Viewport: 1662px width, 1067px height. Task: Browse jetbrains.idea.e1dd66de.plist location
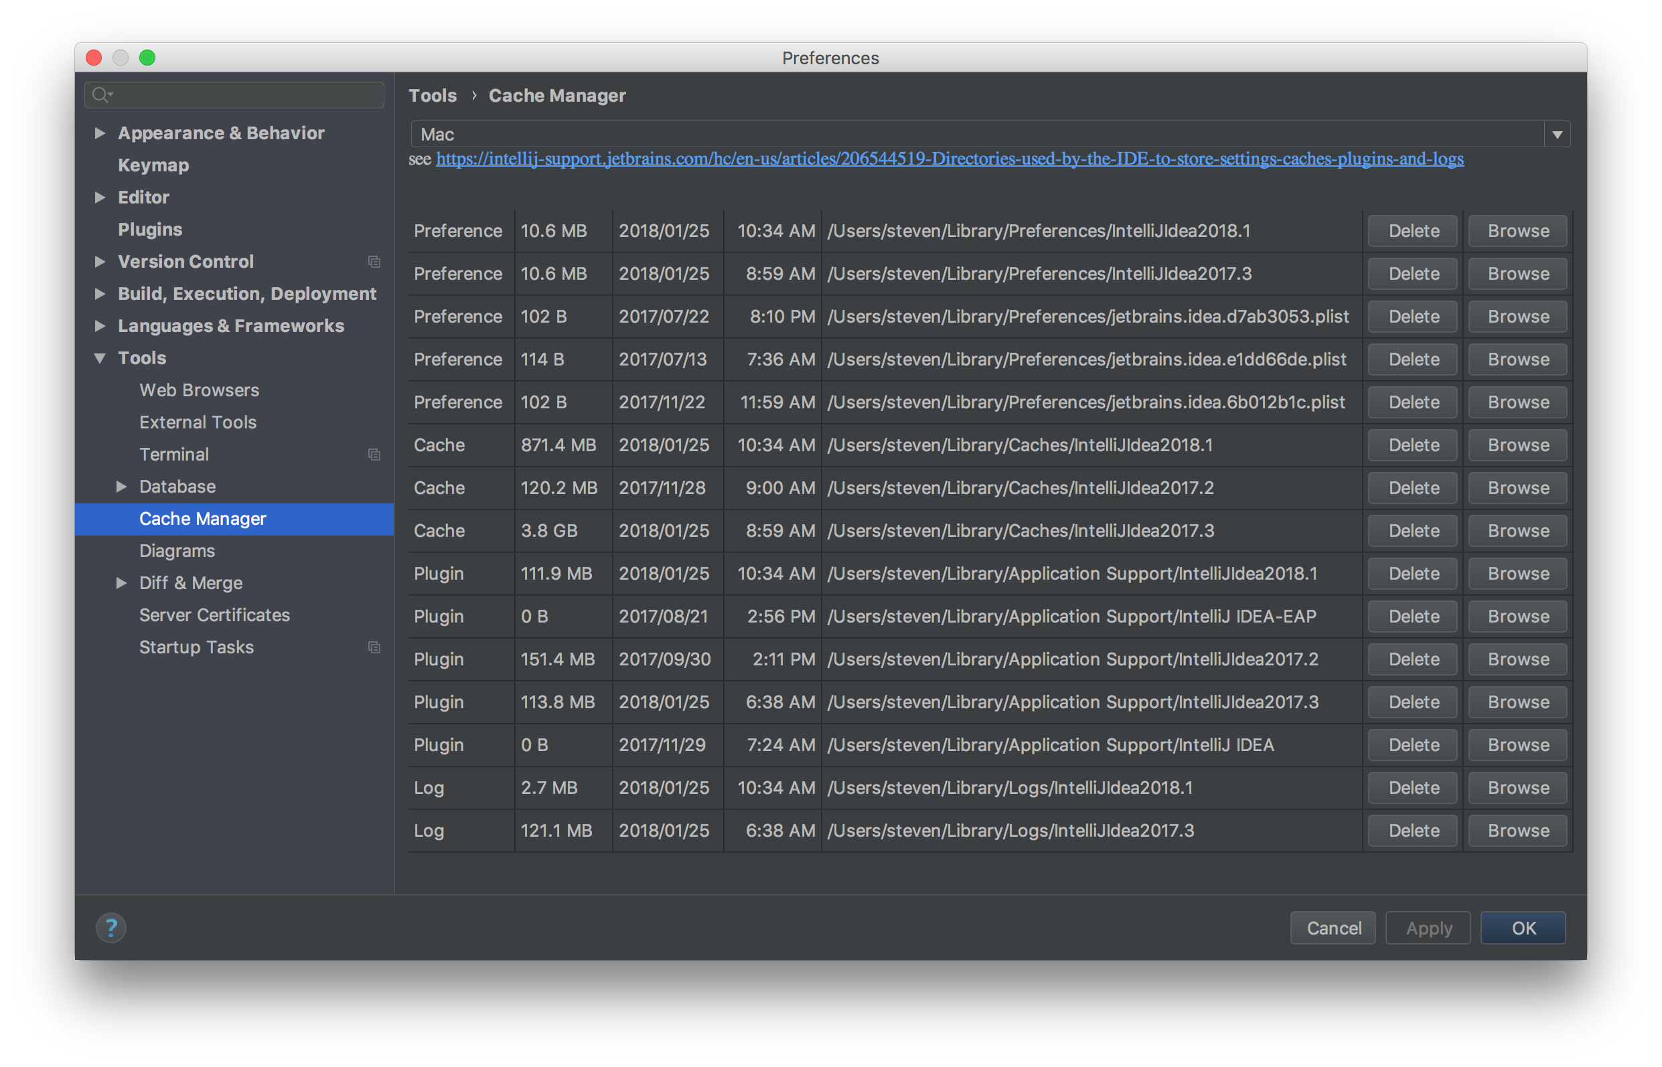(x=1518, y=359)
